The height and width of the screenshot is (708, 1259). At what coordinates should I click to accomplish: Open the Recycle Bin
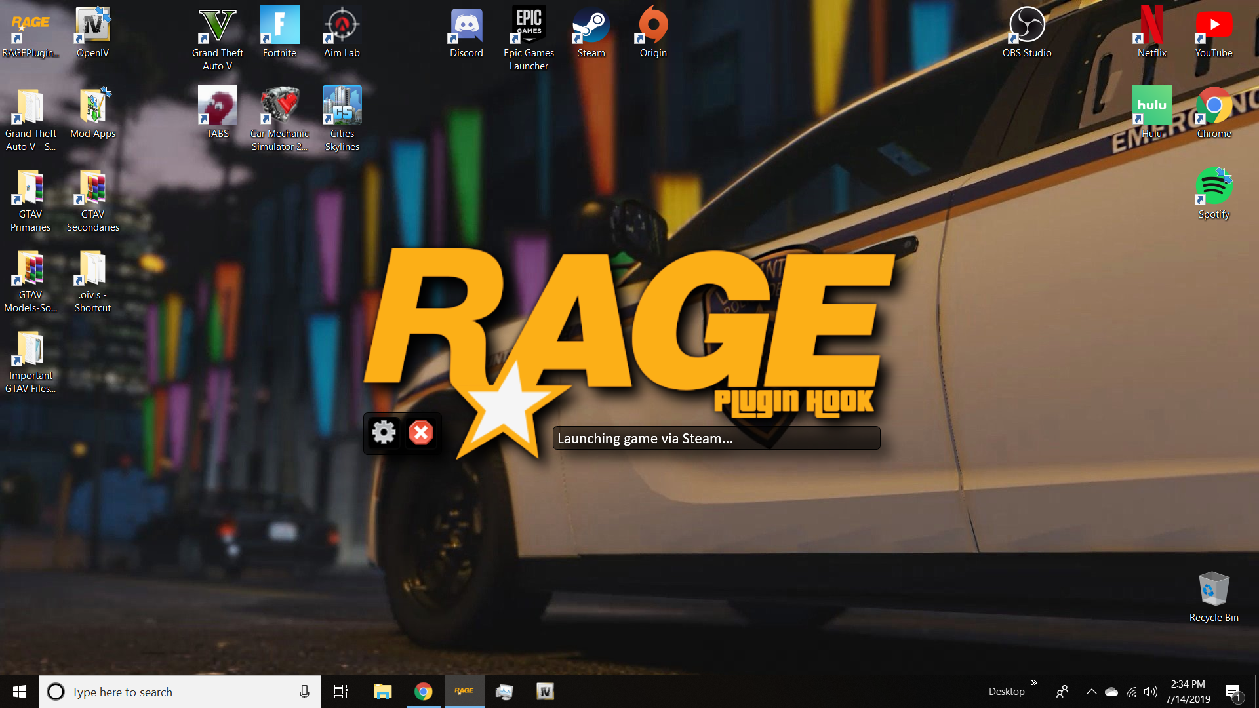(1214, 595)
